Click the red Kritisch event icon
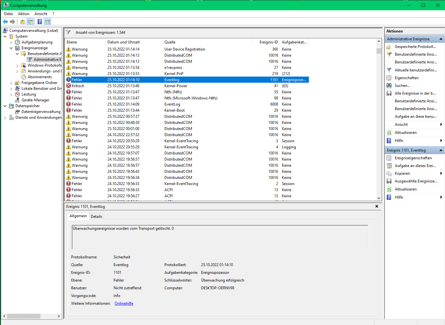 pyautogui.click(x=69, y=86)
